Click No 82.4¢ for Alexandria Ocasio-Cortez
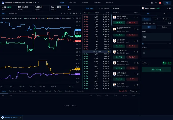This screenshot has height=120, width=173. click(x=132, y=35)
